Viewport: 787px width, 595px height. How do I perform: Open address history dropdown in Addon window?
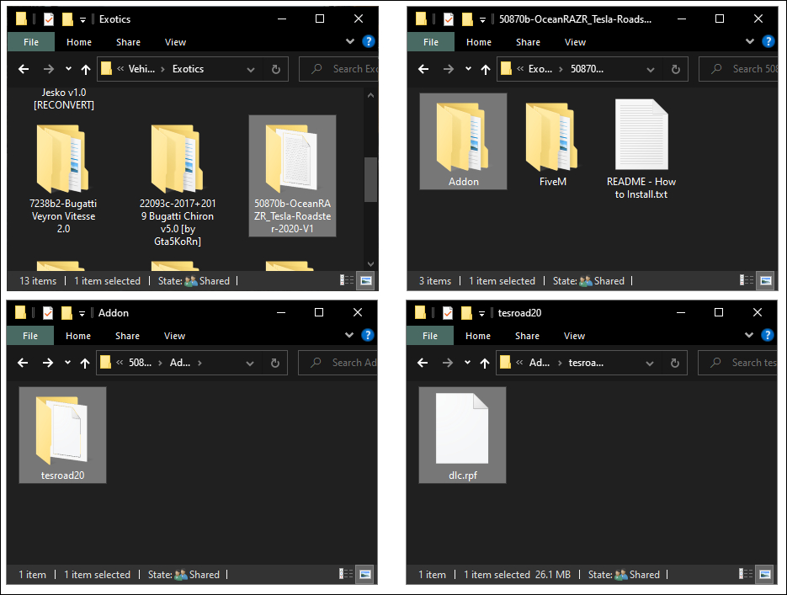coord(250,364)
